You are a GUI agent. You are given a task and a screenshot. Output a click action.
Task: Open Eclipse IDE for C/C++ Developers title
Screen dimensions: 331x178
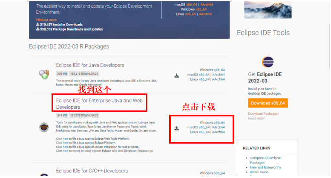[x=92, y=171]
